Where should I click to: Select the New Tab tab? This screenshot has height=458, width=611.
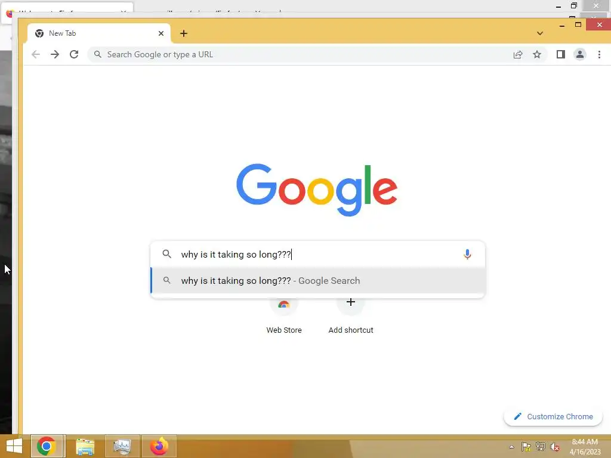pos(99,33)
